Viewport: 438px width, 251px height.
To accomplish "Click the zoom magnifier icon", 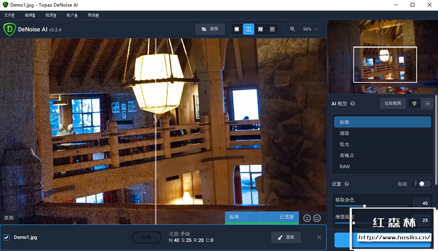I will (293, 29).
